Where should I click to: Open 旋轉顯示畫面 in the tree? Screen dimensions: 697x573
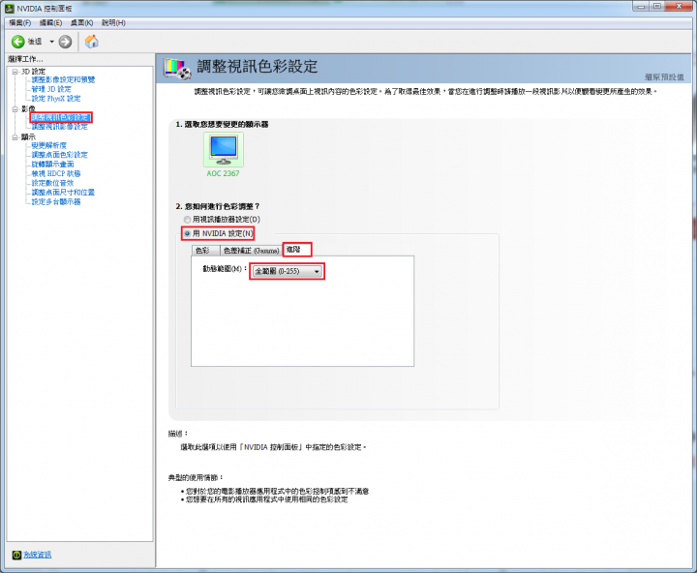[x=52, y=164]
